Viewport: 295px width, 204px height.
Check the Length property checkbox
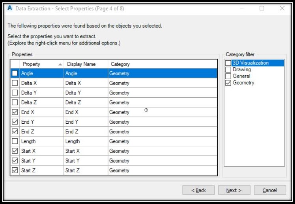coord(15,141)
